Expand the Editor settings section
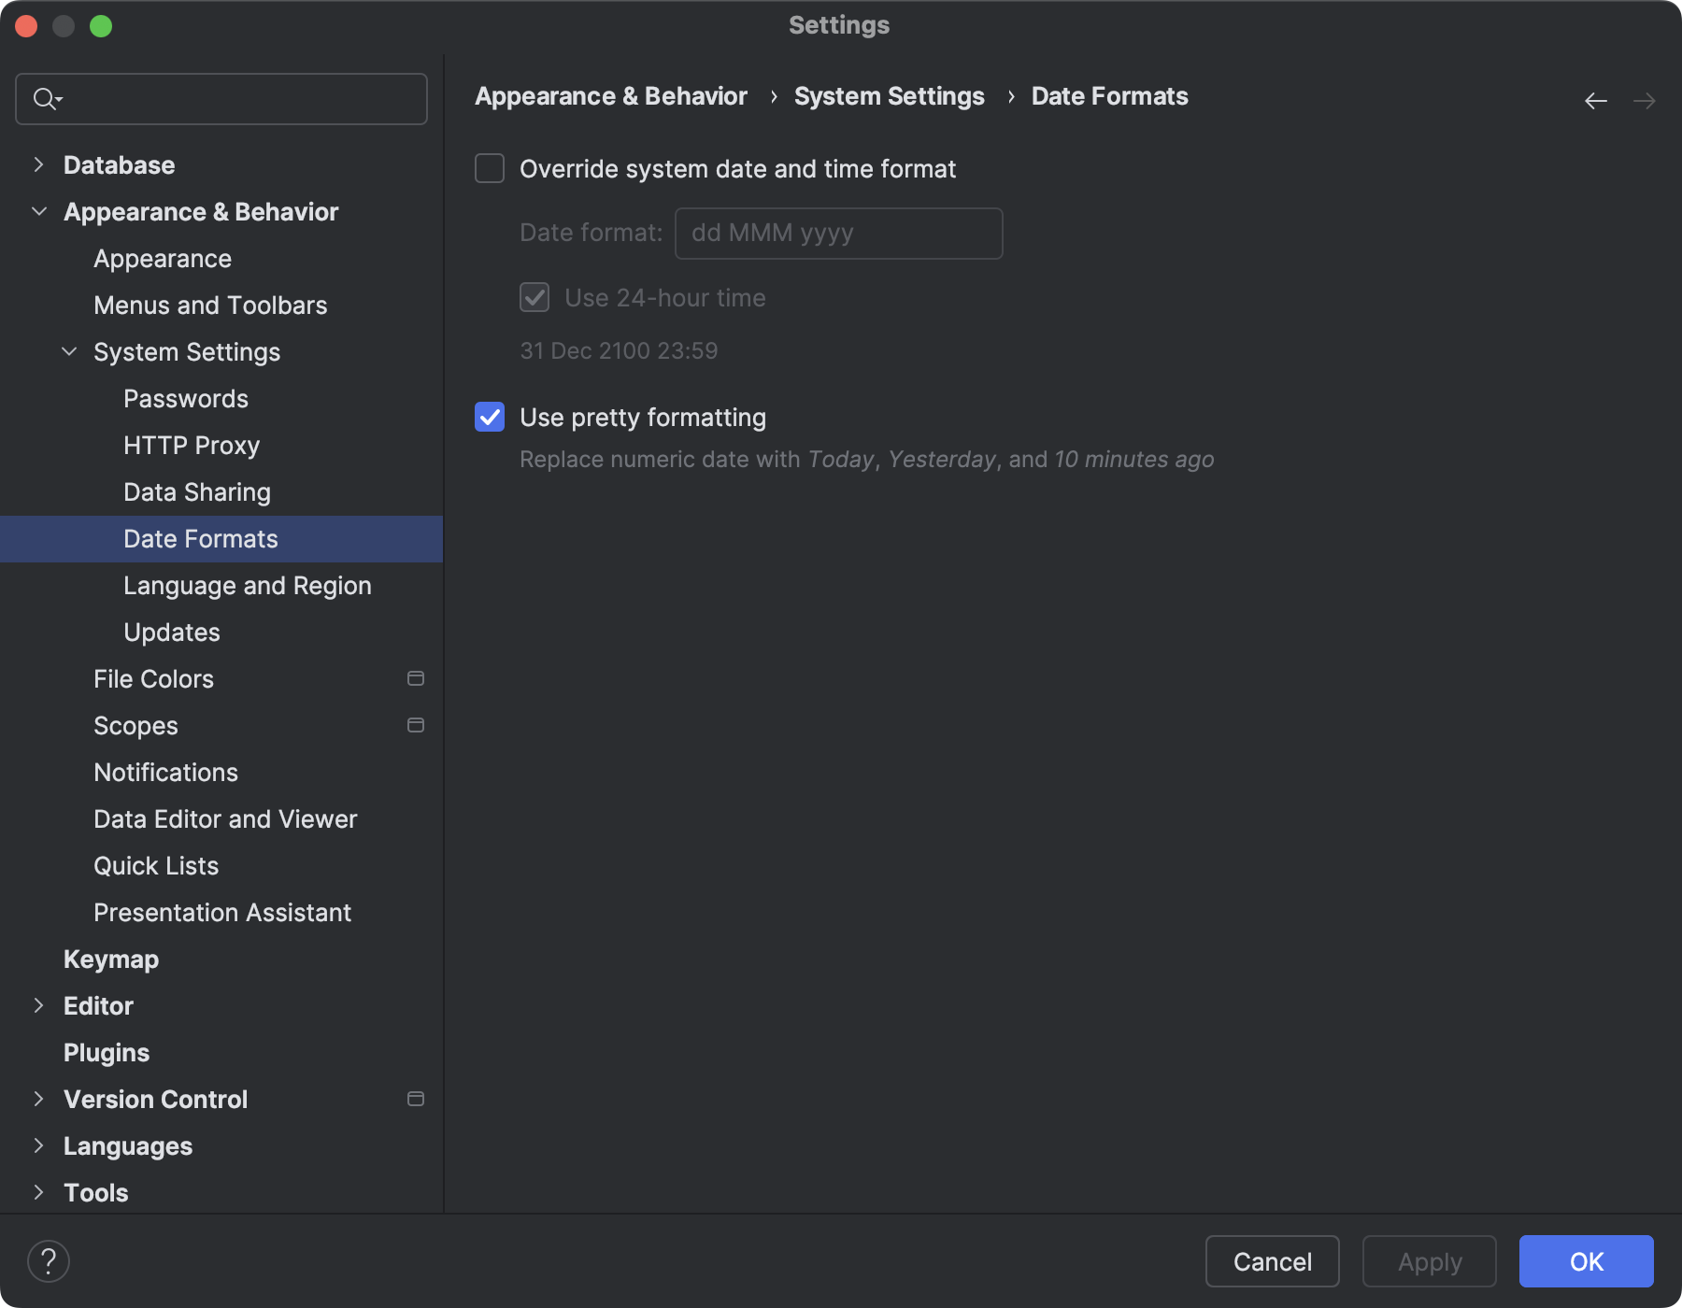Image resolution: width=1682 pixels, height=1308 pixels. click(38, 1006)
